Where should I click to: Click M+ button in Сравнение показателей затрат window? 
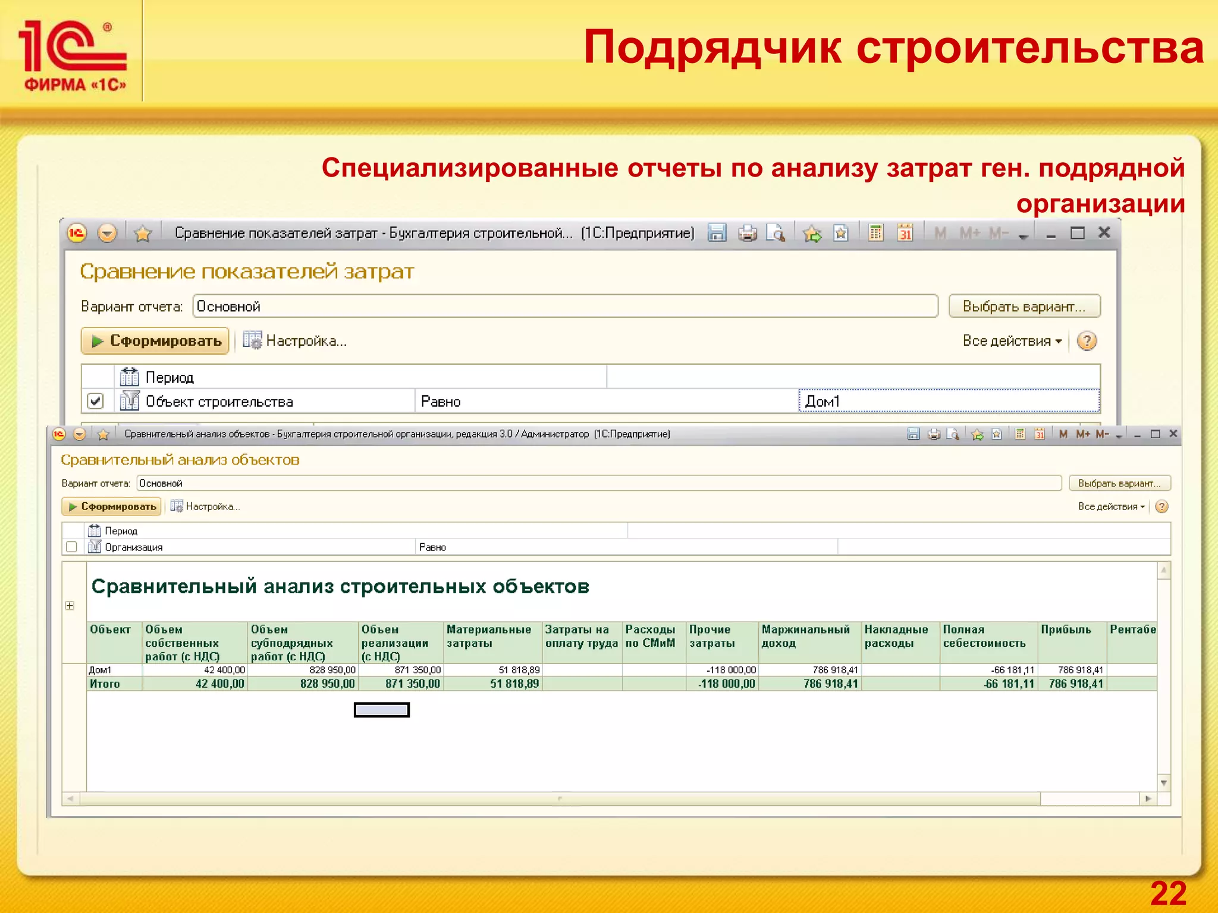pyautogui.click(x=970, y=233)
